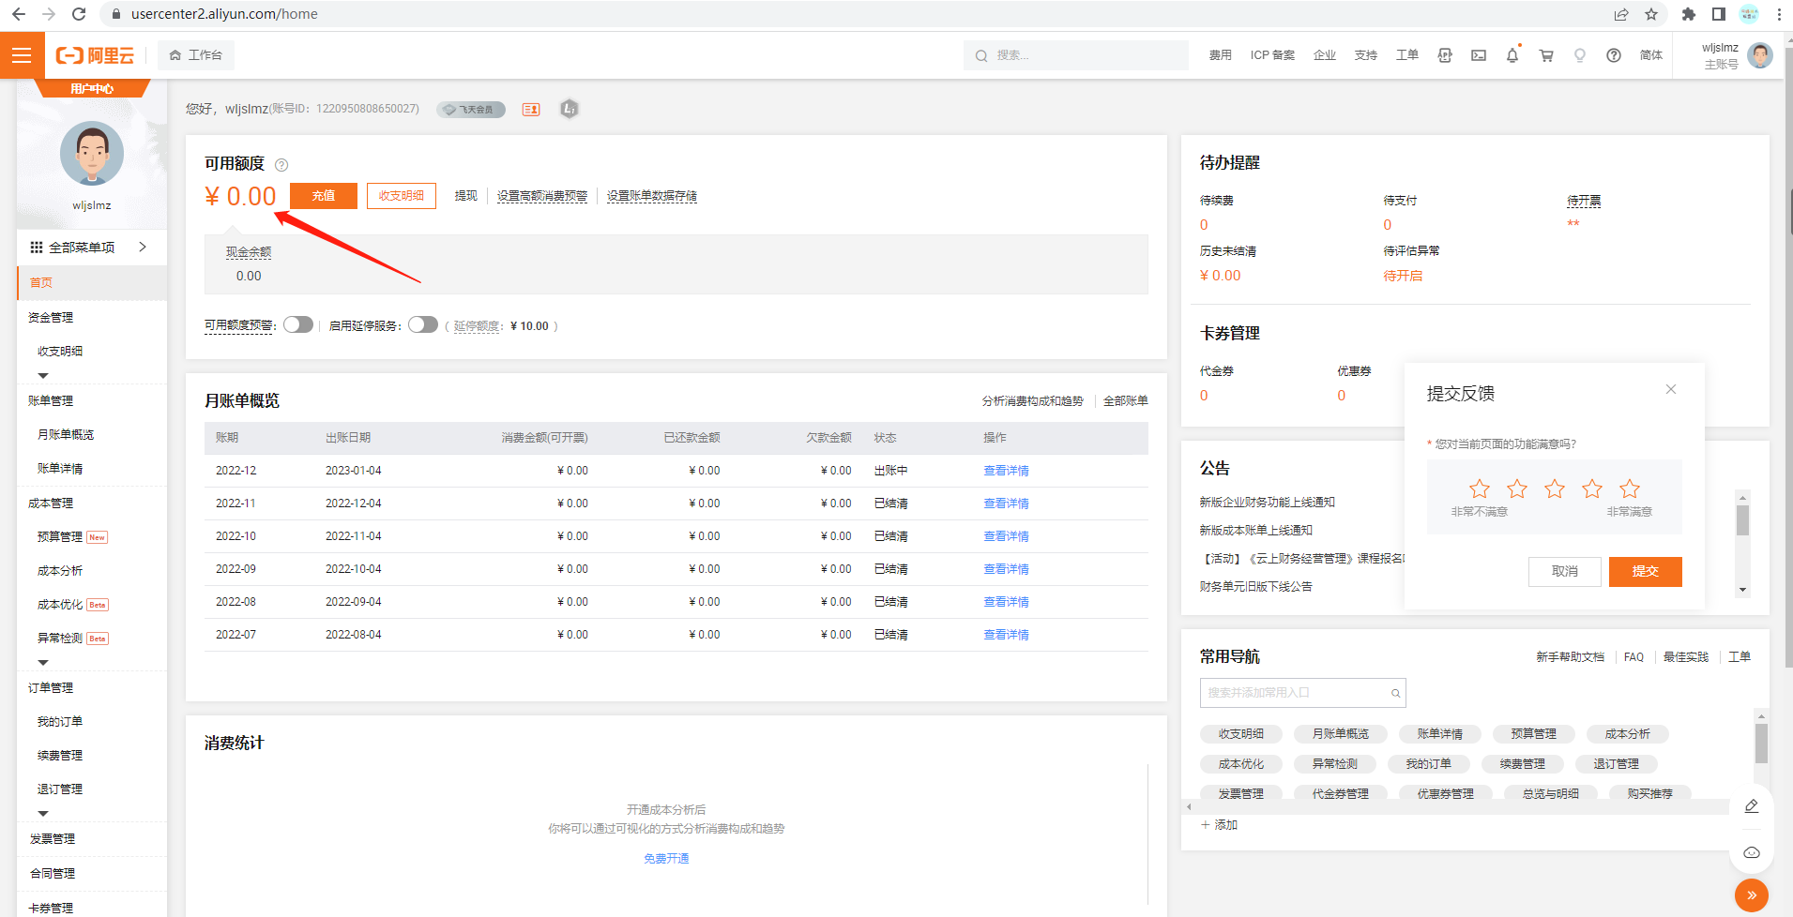The image size is (1793, 917).
Task: Switch language via 简体
Action: [1651, 55]
